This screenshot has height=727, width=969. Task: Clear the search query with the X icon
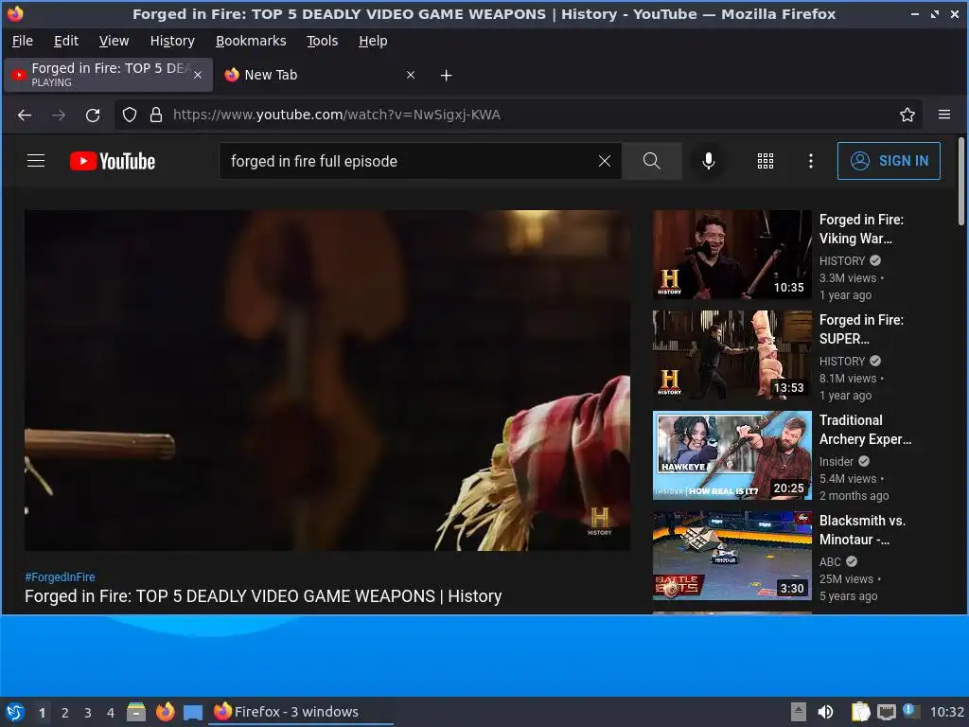605,161
